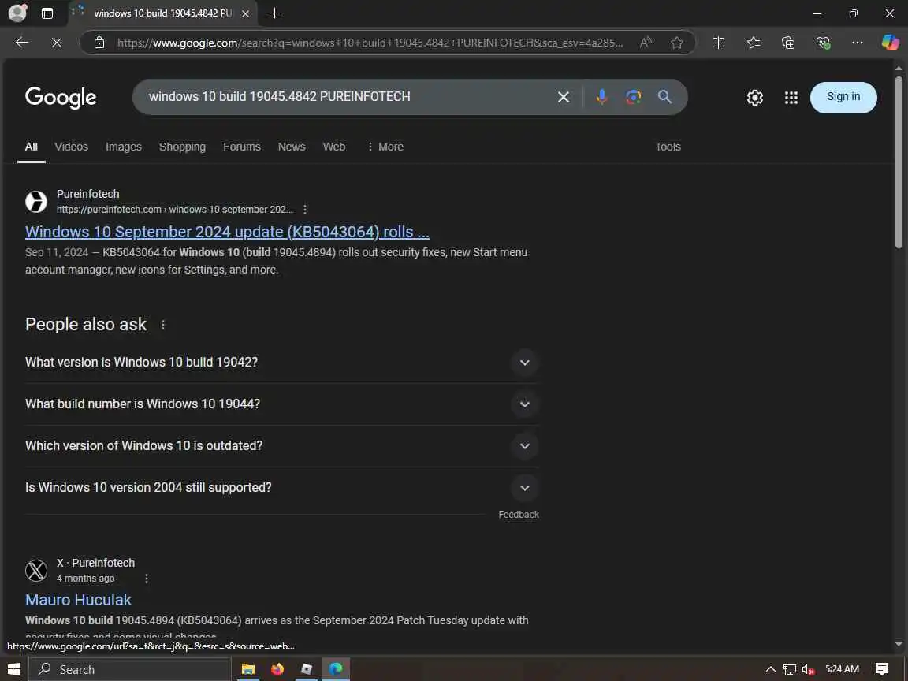Clear the search query
The image size is (908, 681).
(564, 97)
